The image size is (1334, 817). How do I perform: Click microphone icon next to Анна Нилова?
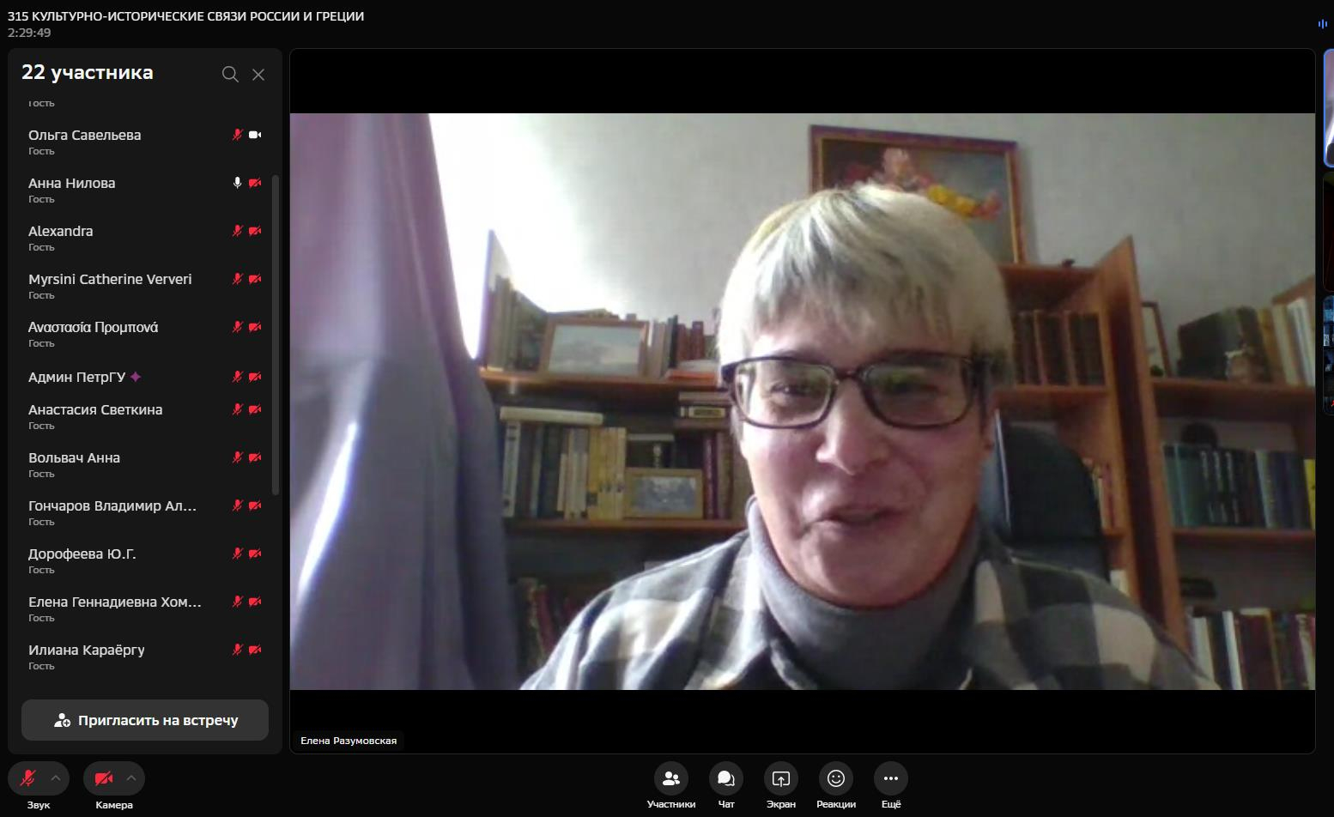(238, 183)
